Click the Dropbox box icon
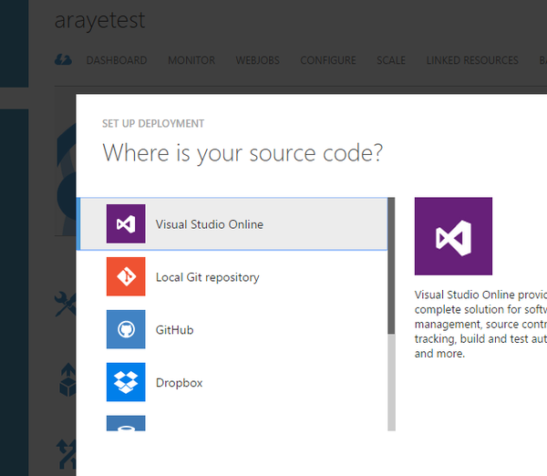This screenshot has height=476, width=547. (x=126, y=382)
